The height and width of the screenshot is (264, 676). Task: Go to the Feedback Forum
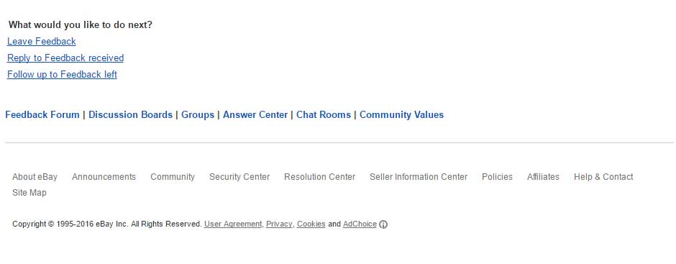coord(42,115)
